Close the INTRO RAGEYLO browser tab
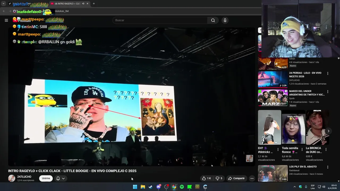 (x=87, y=4)
